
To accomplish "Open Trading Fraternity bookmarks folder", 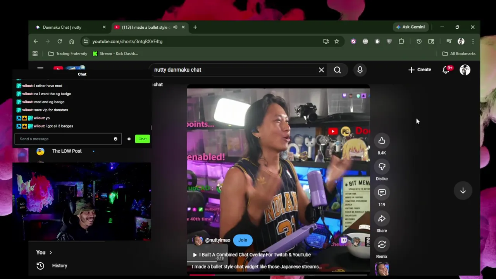I will [x=68, y=53].
